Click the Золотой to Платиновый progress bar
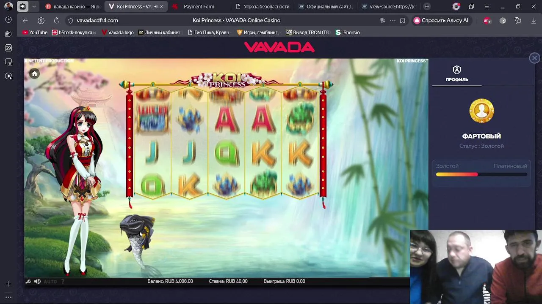The image size is (542, 304). [x=481, y=174]
